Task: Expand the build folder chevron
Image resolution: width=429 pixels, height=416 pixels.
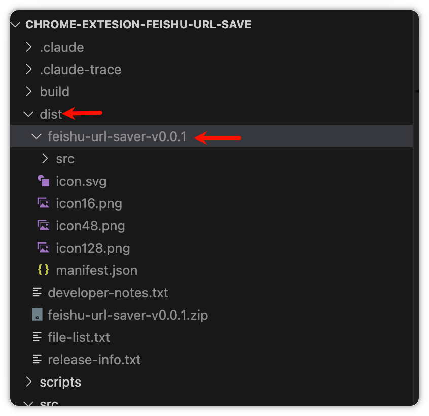Action: (29, 92)
